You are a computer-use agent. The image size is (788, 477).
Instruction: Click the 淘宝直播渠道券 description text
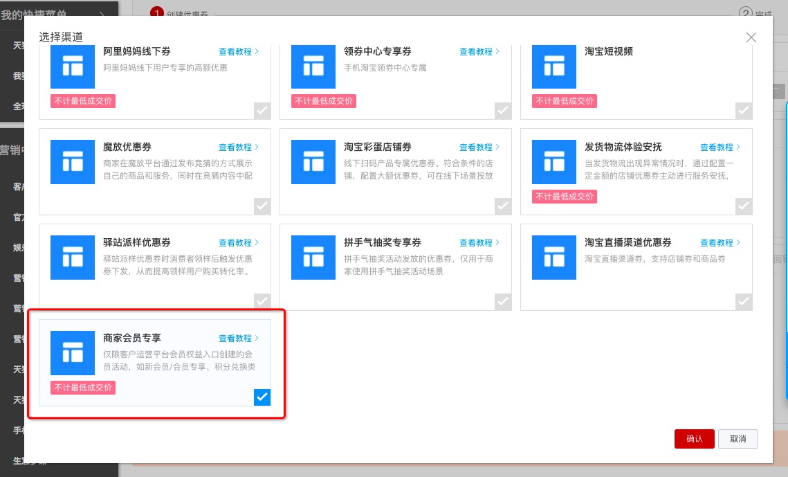point(655,259)
